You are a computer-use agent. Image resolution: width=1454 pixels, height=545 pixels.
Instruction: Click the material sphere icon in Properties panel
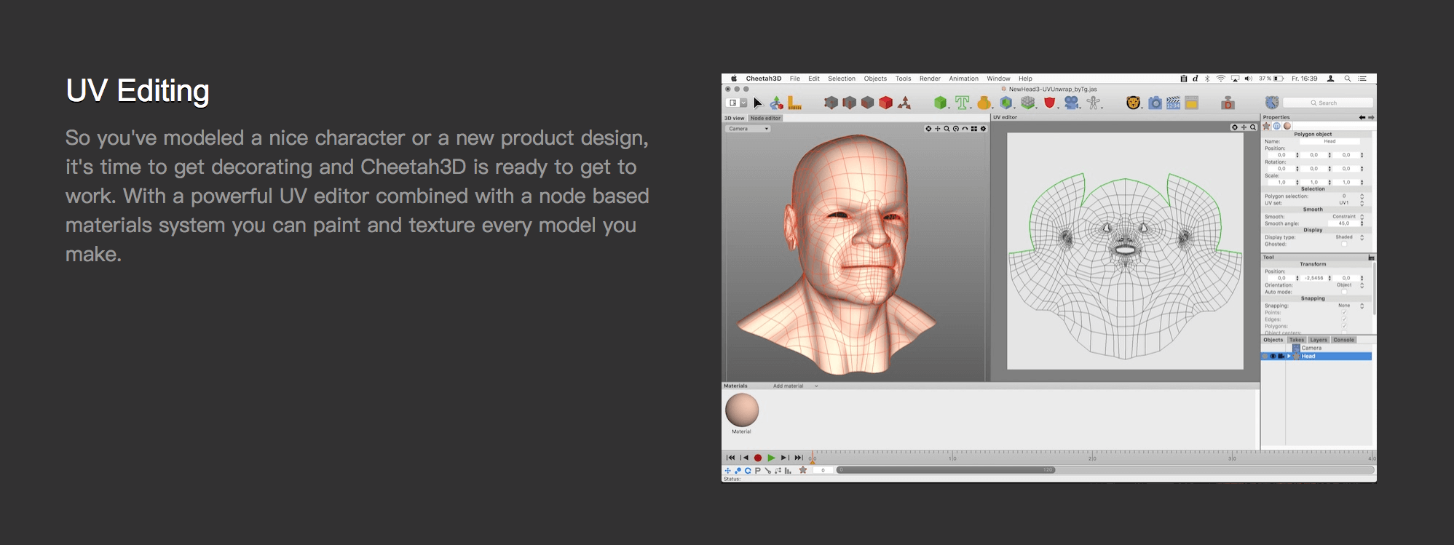[x=1287, y=126]
